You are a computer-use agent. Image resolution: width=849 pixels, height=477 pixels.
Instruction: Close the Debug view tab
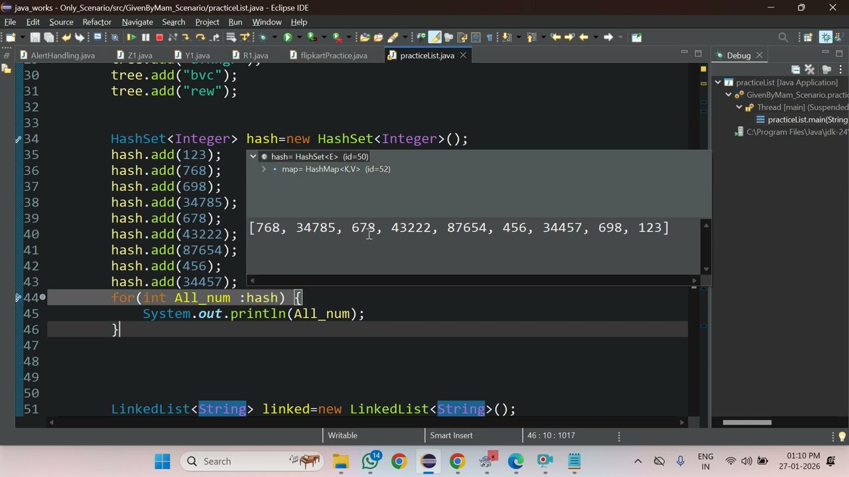point(759,56)
